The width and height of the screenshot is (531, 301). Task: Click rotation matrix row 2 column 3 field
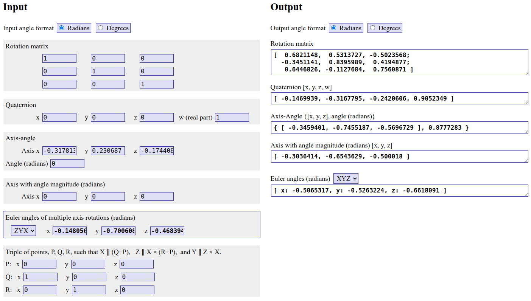pyautogui.click(x=157, y=71)
